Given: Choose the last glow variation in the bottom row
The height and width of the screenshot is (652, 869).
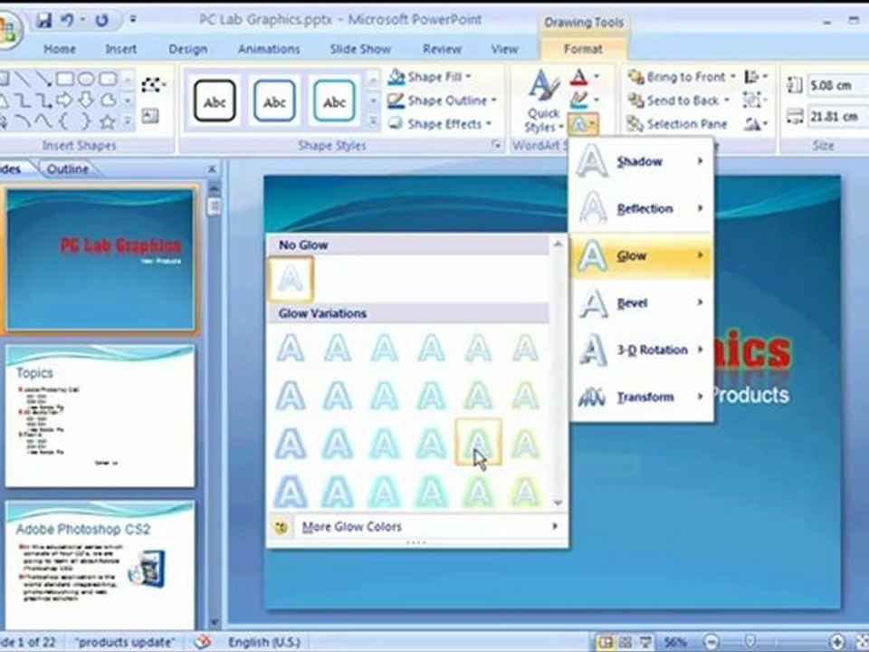Looking at the screenshot, I should point(525,490).
